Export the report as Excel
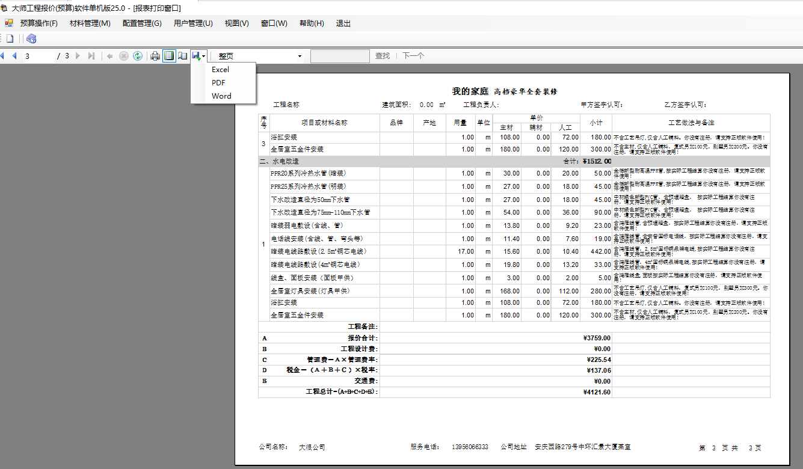 pyautogui.click(x=220, y=69)
